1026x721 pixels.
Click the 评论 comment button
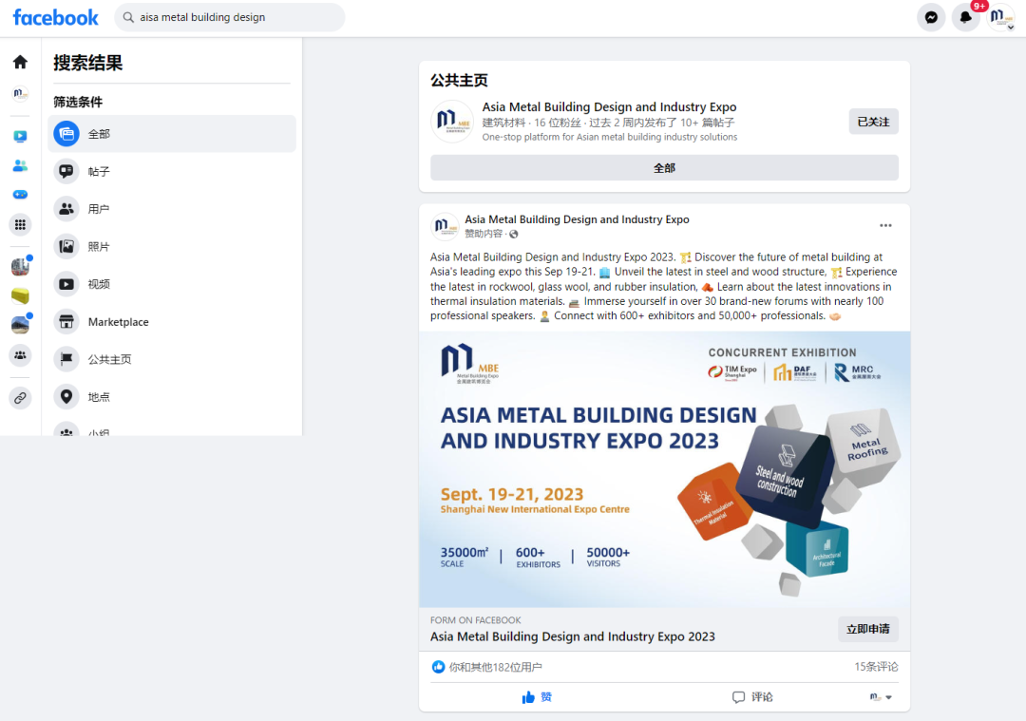[x=752, y=697]
